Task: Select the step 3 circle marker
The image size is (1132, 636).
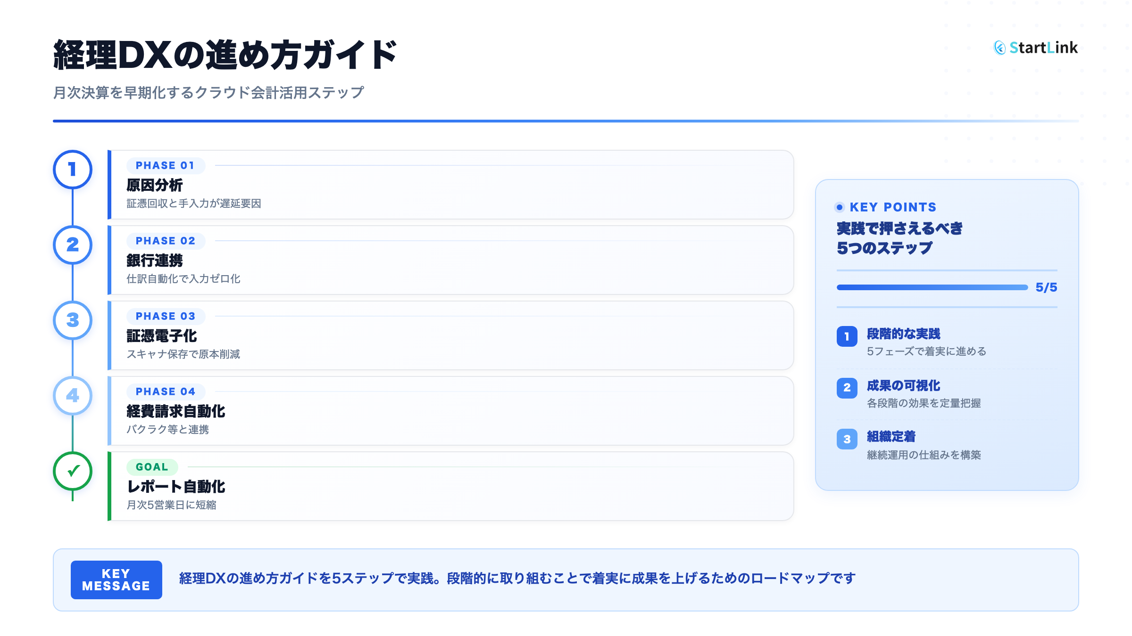Action: click(73, 320)
